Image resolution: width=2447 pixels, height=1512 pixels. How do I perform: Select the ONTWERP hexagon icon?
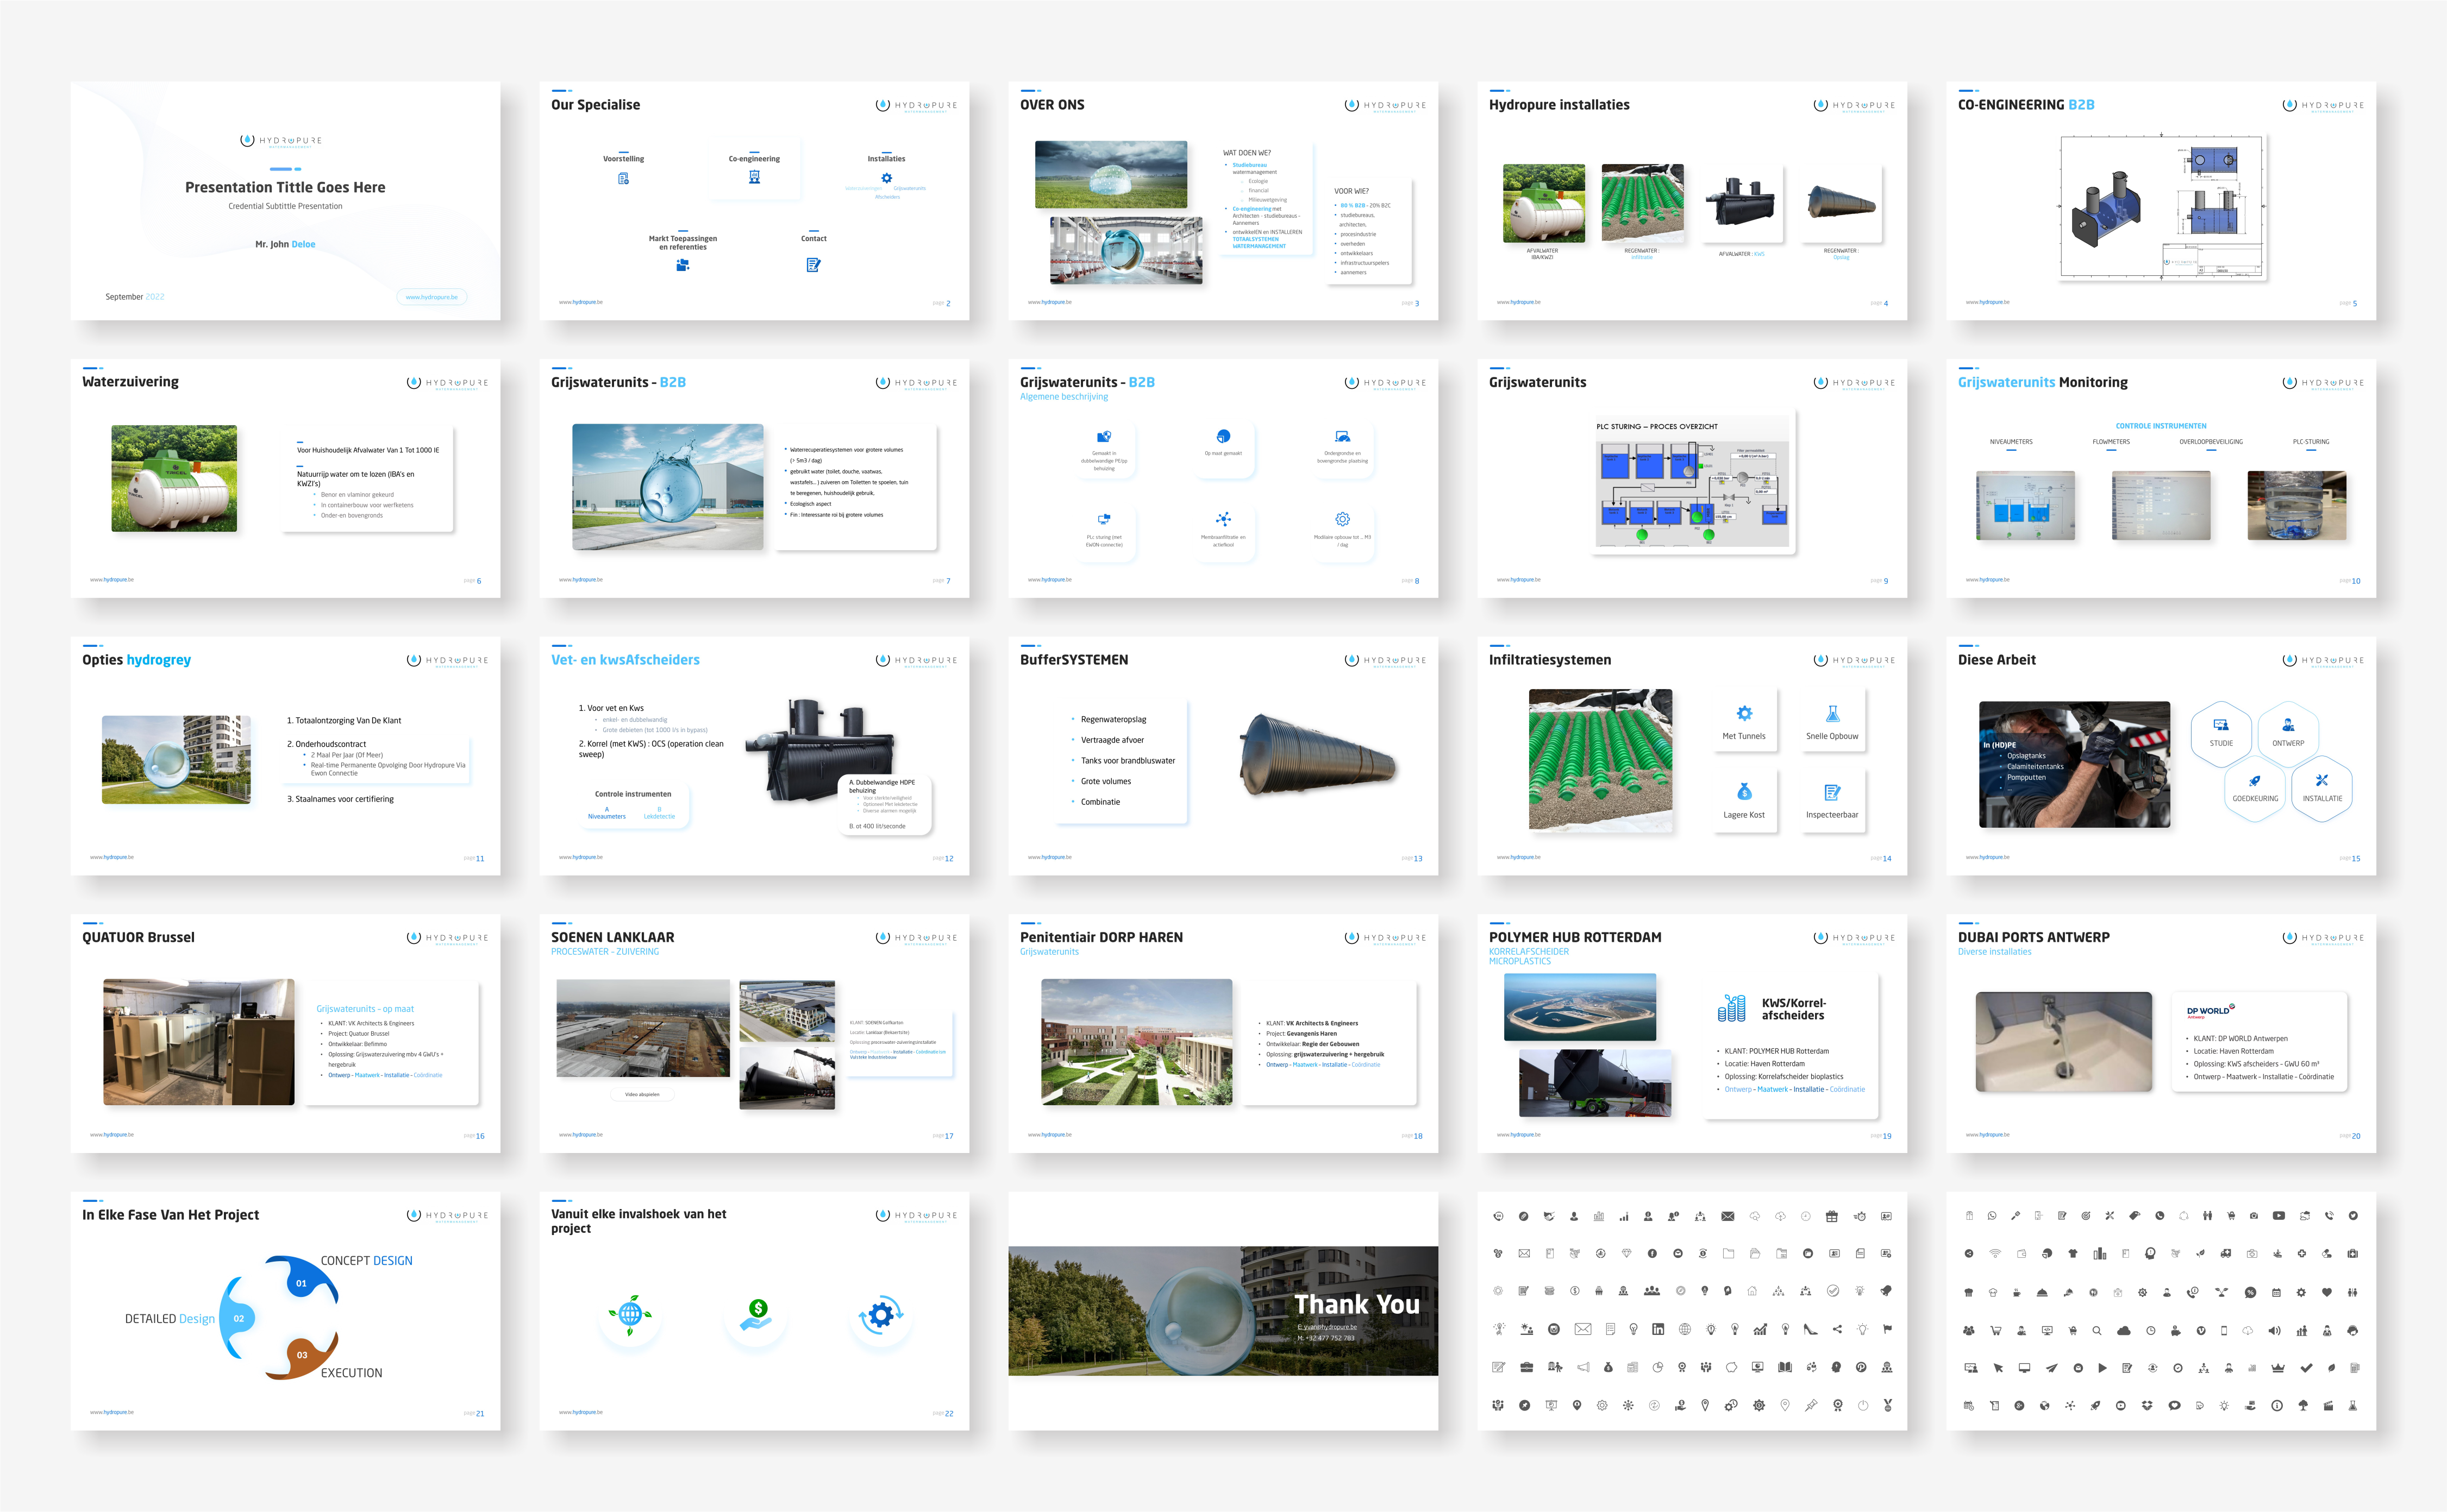tap(2288, 725)
